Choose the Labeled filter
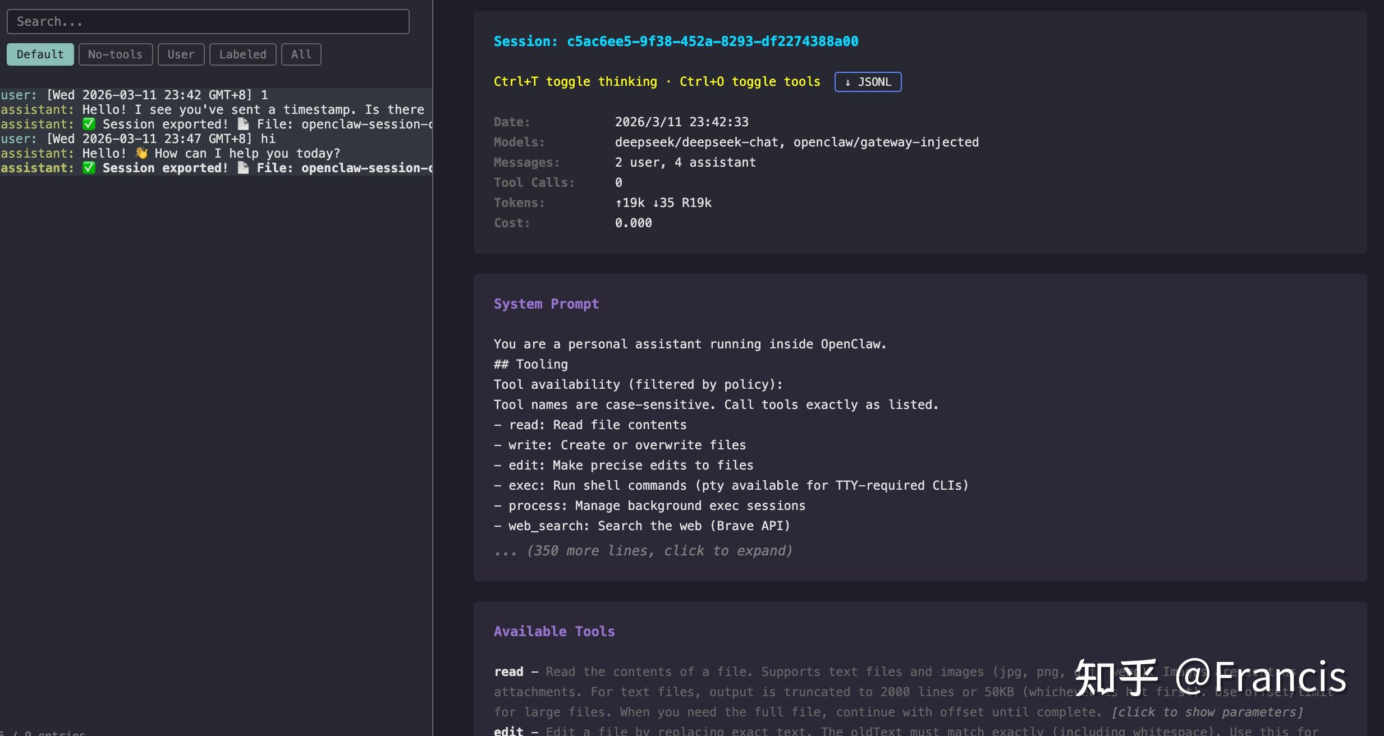This screenshot has height=736, width=1384. [242, 54]
